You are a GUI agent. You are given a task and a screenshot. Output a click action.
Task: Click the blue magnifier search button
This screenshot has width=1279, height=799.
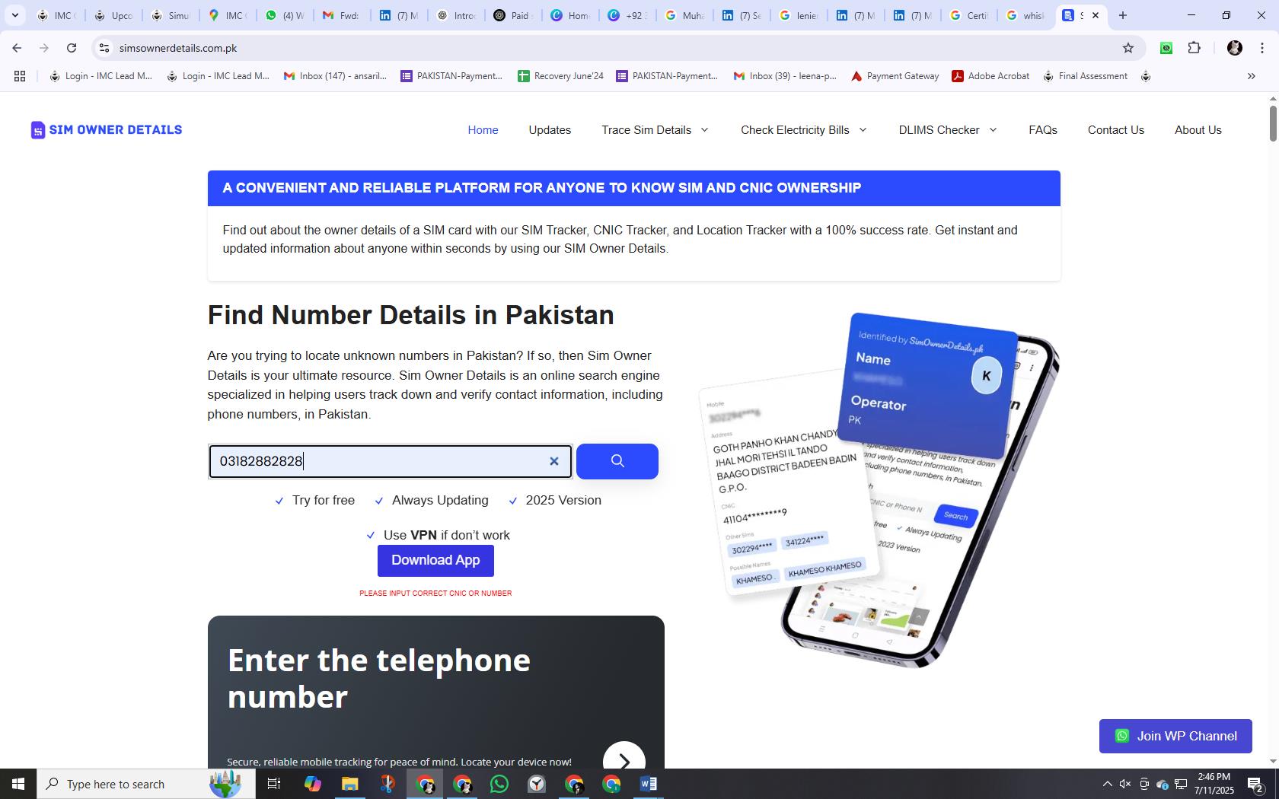click(617, 461)
